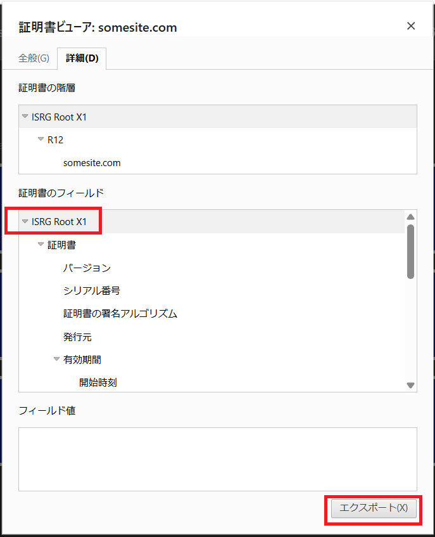Image resolution: width=435 pixels, height=537 pixels.
Task: Collapse ISRG Root X1 in fields list
Action: (25, 221)
